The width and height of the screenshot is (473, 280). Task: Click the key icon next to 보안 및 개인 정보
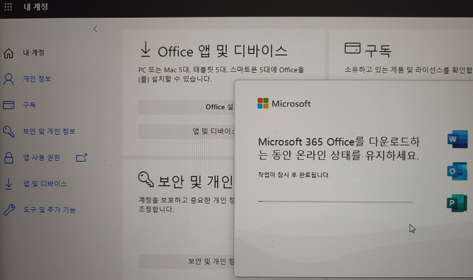8,131
